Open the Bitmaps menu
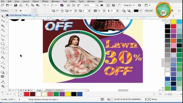Viewport: 183px width, 103px height. pyautogui.click(x=55, y=1)
